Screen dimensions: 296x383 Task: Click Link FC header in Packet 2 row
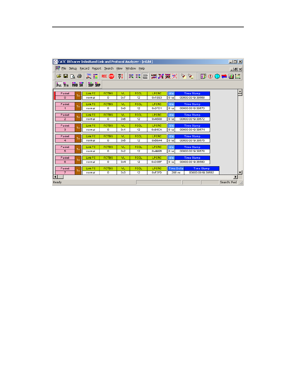click(x=91, y=115)
